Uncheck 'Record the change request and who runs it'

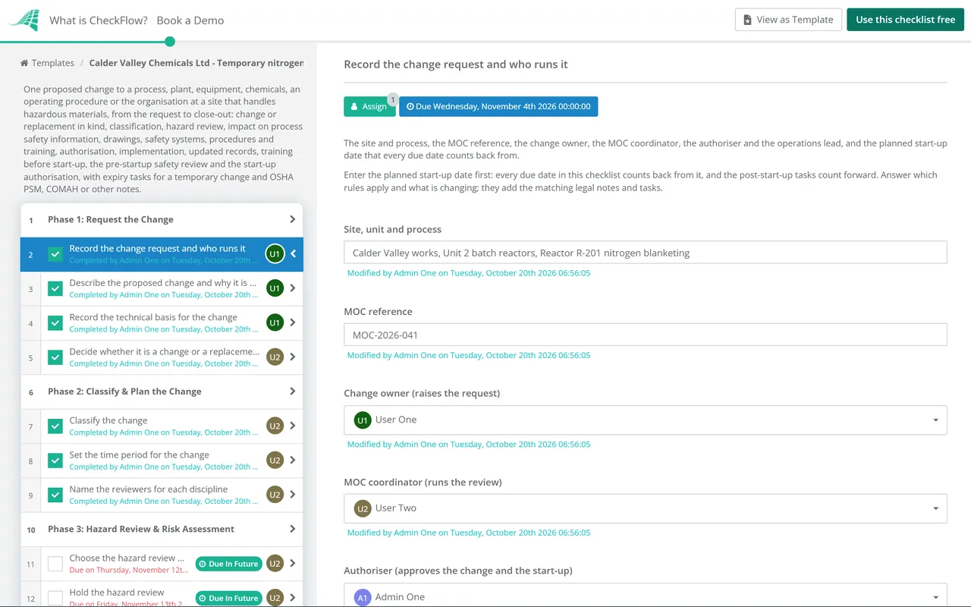(55, 254)
